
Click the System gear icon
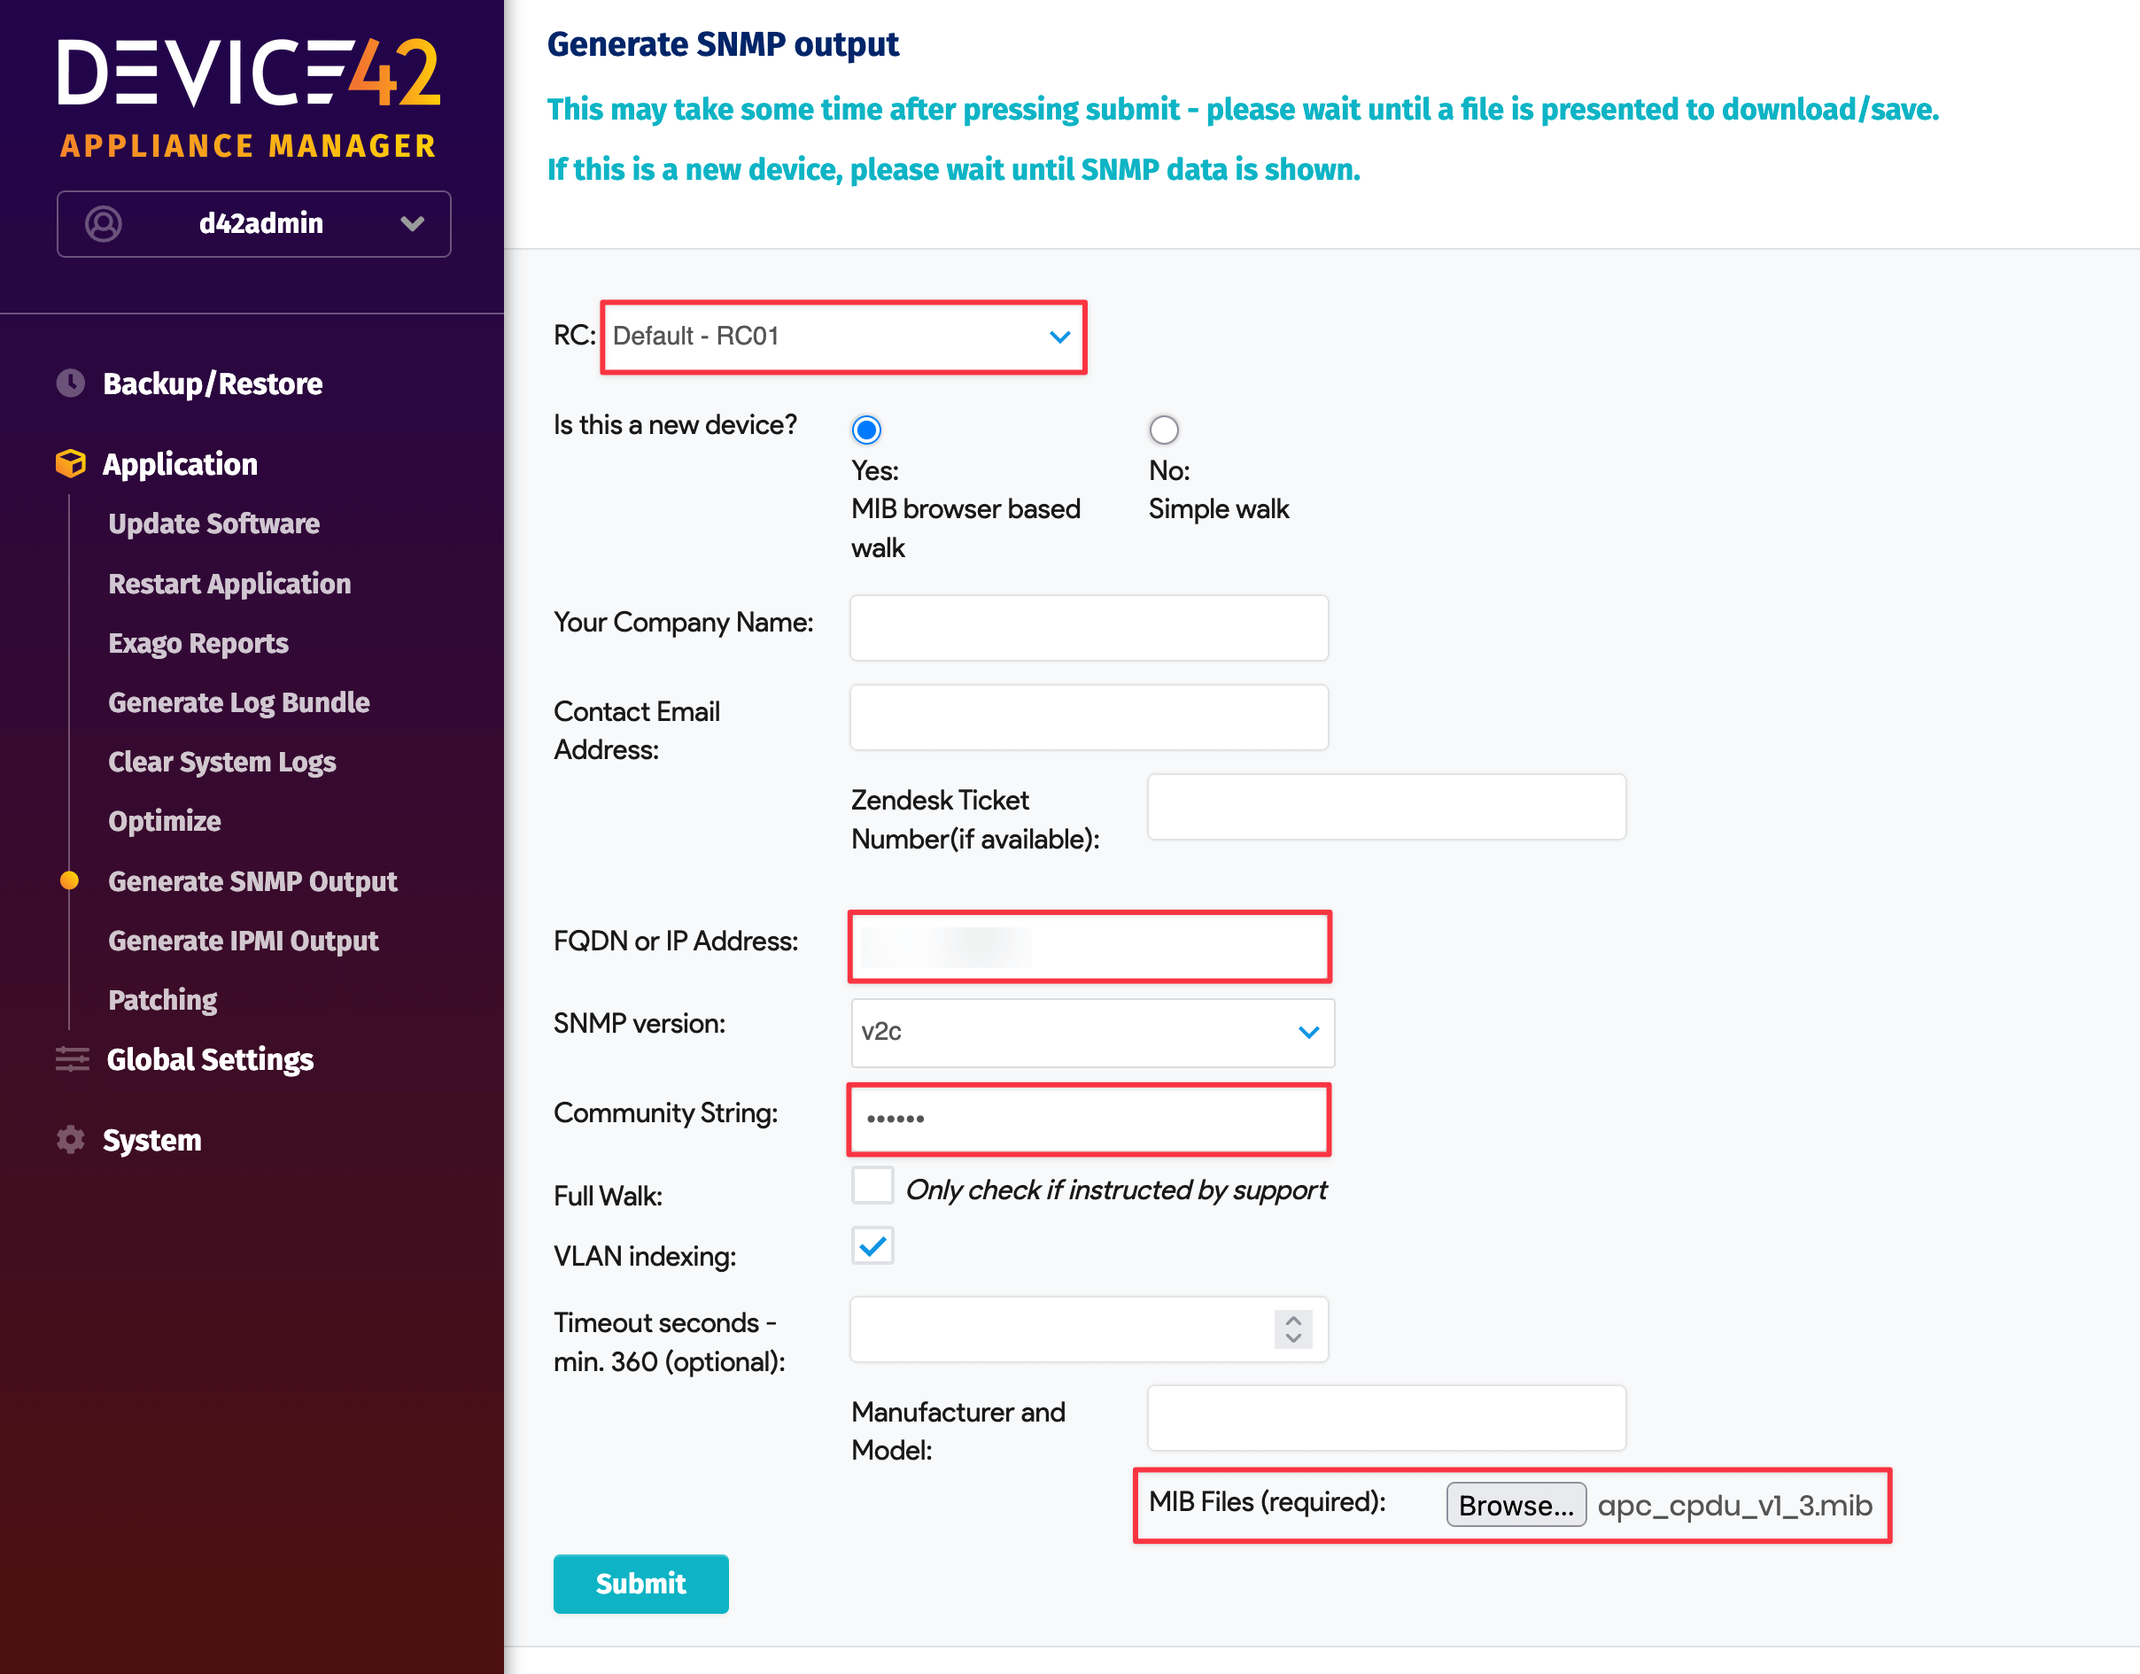pyautogui.click(x=71, y=1140)
